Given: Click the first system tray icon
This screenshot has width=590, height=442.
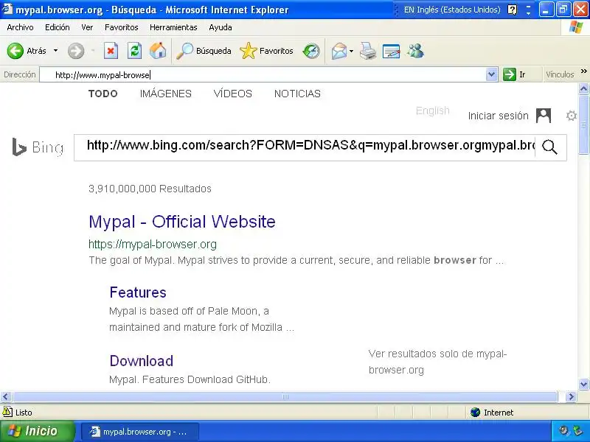Looking at the screenshot, I should point(563,430).
